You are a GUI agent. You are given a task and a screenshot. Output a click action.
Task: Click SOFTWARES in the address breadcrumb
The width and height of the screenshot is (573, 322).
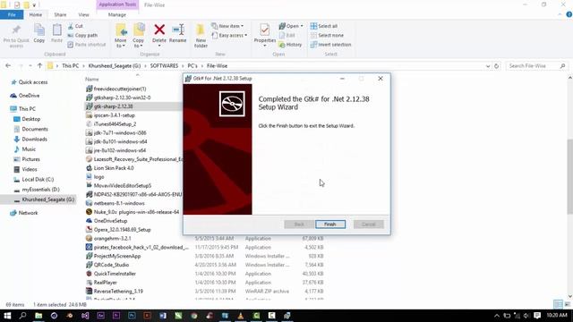(x=164, y=65)
